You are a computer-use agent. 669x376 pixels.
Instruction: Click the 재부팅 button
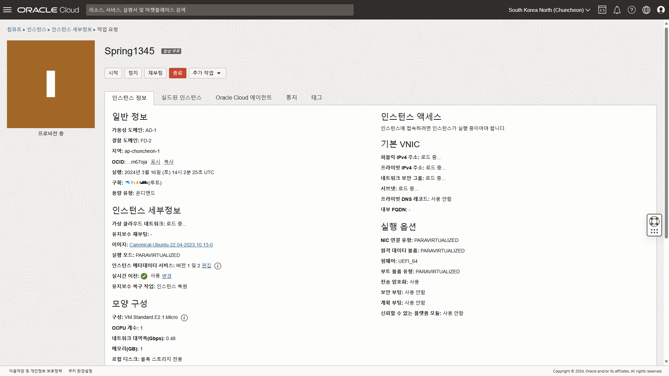[155, 73]
